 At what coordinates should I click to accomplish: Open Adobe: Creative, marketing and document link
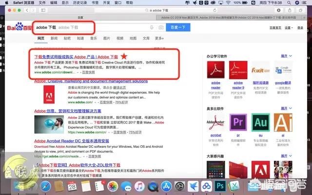coord(91,81)
